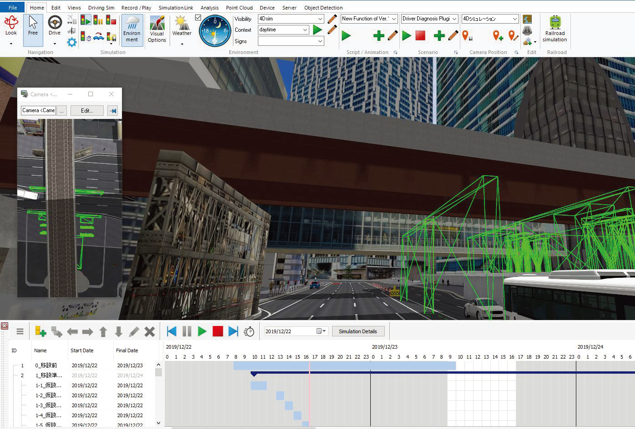The width and height of the screenshot is (635, 429).
Task: Add a new camera position pin
Action: [x=498, y=35]
